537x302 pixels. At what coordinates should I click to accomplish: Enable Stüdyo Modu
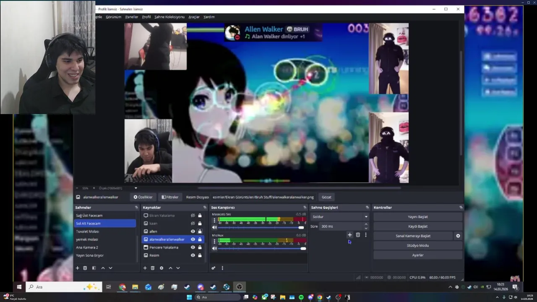418,245
